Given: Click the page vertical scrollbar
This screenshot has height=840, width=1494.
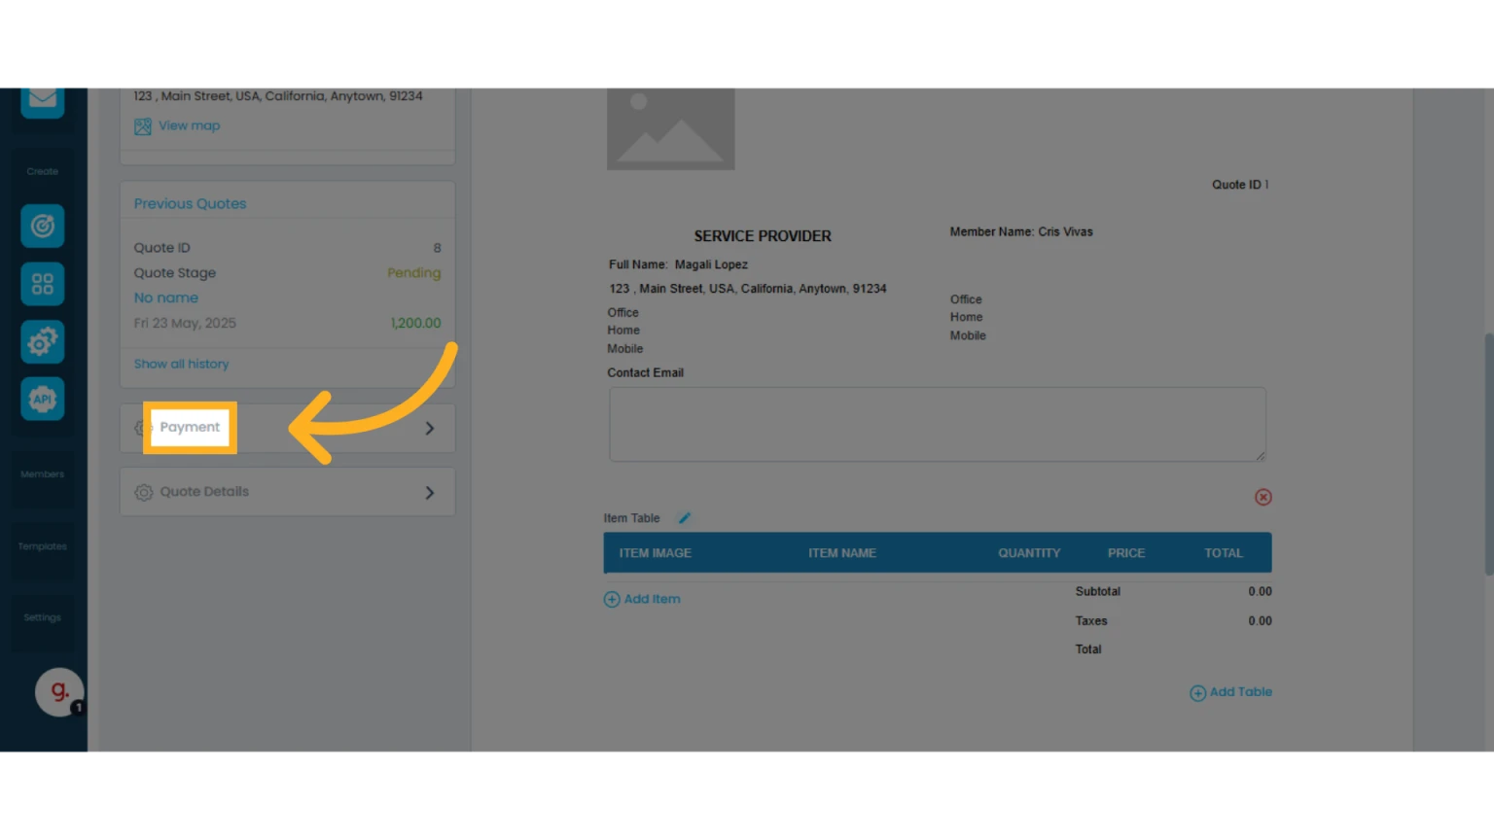Looking at the screenshot, I should (x=1488, y=454).
